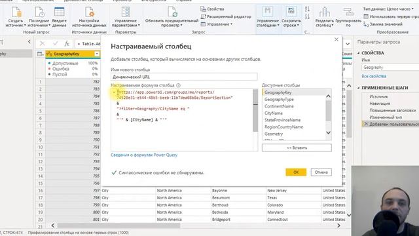Confirm dialog with OK button
This screenshot has width=419, height=236.
pos(296,172)
